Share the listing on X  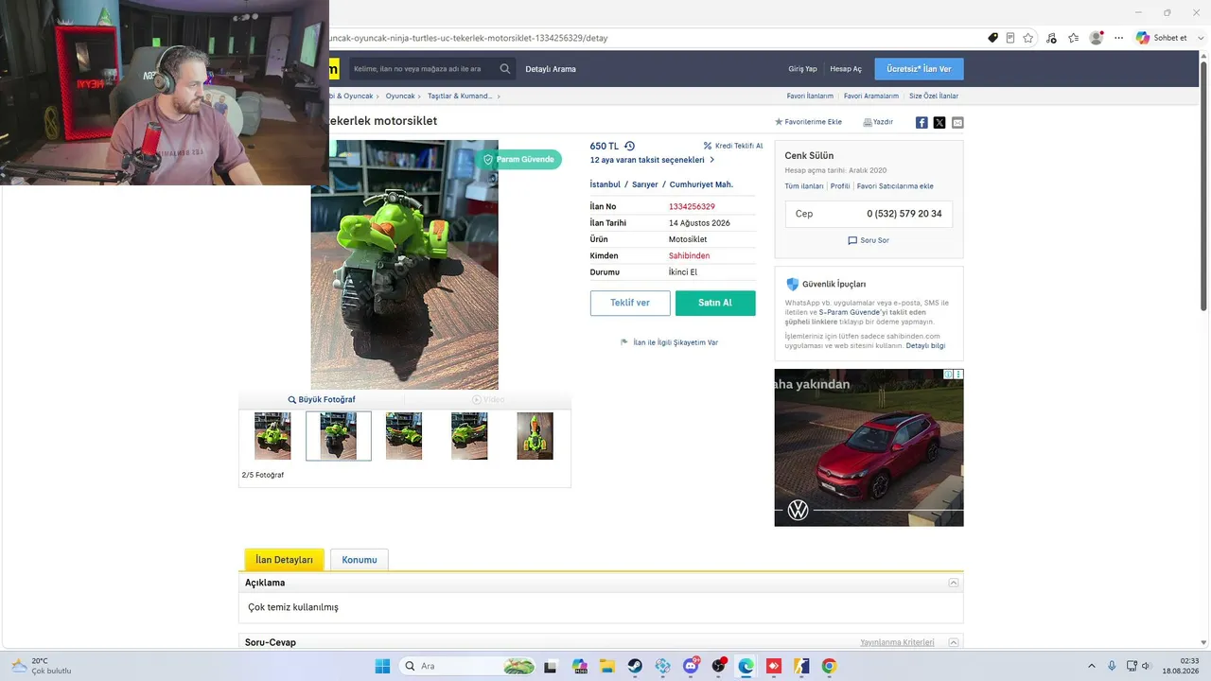click(x=939, y=122)
